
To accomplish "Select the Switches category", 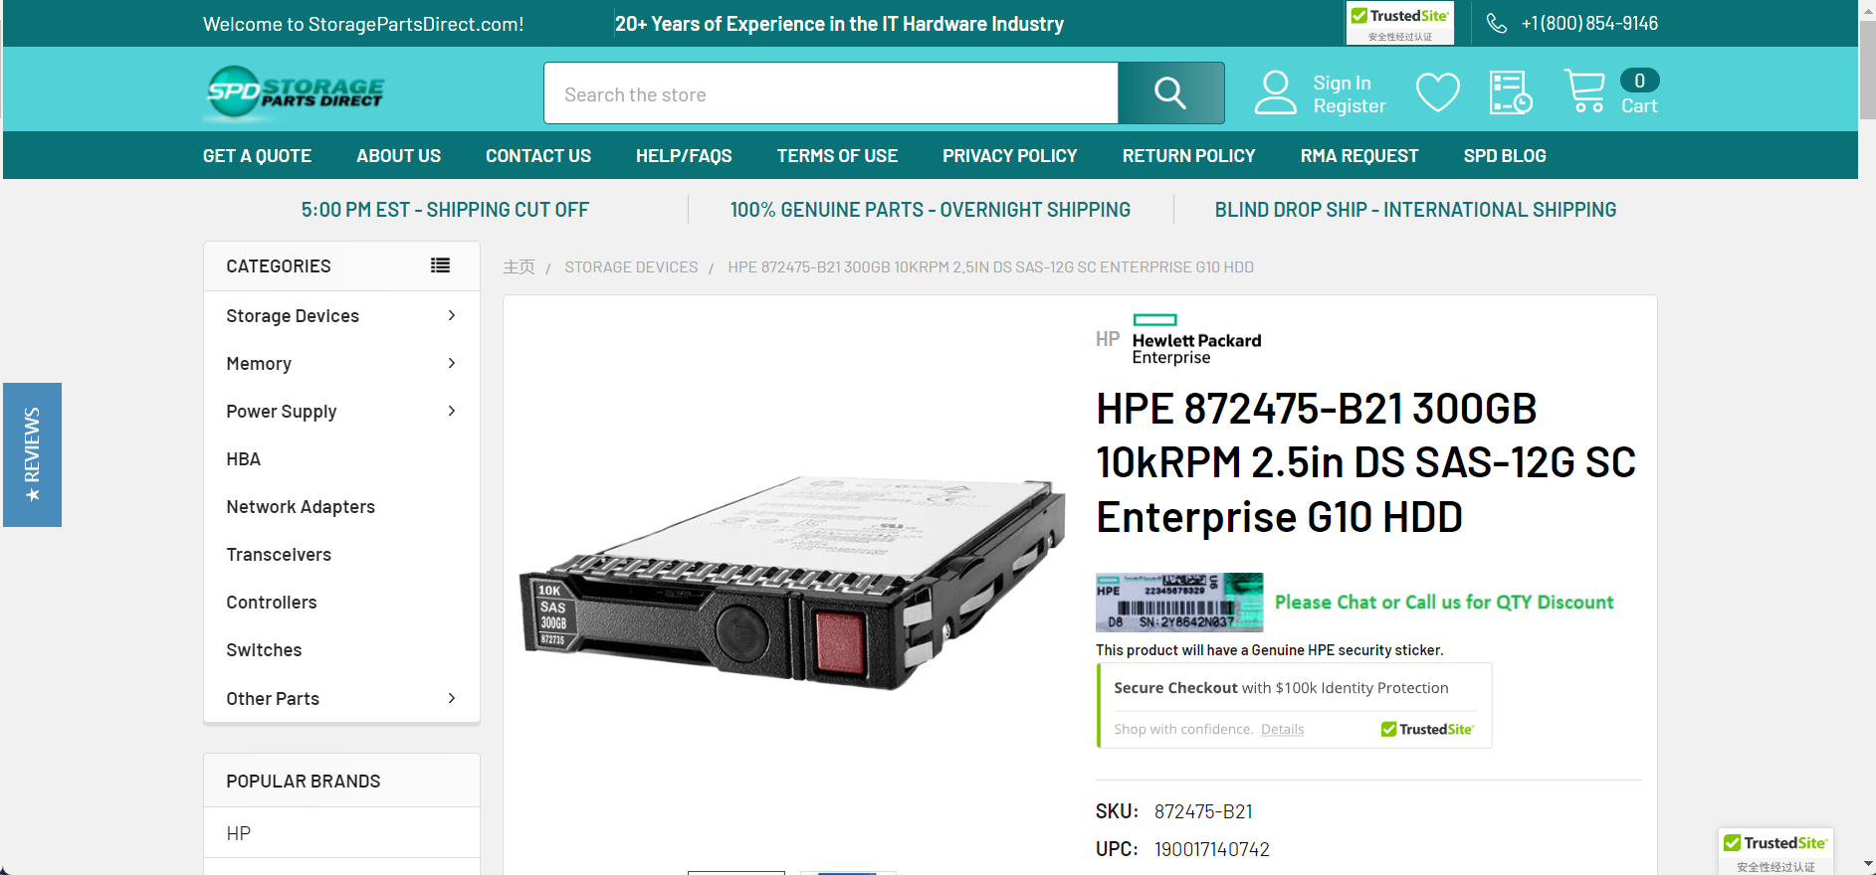I will 264,649.
